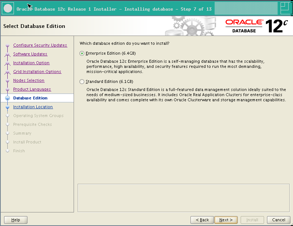The image size is (293, 226).
Task: Click the circle icon beside Finish step
Action: pyautogui.click(x=8, y=151)
